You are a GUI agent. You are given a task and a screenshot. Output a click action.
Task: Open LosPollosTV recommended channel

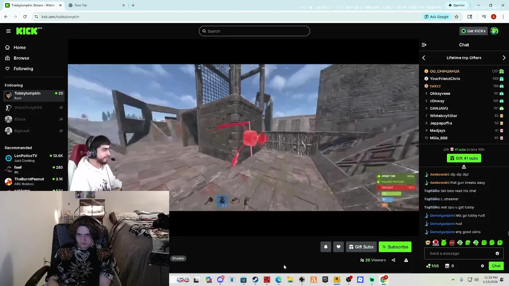pos(33,158)
